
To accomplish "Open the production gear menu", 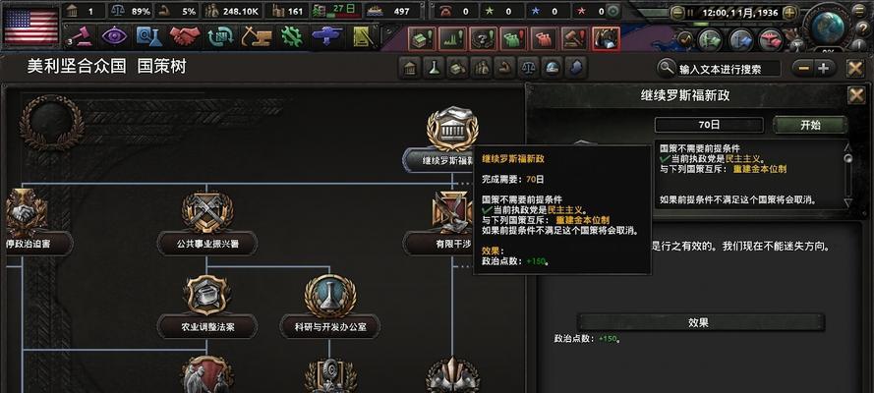I will pyautogui.click(x=291, y=36).
